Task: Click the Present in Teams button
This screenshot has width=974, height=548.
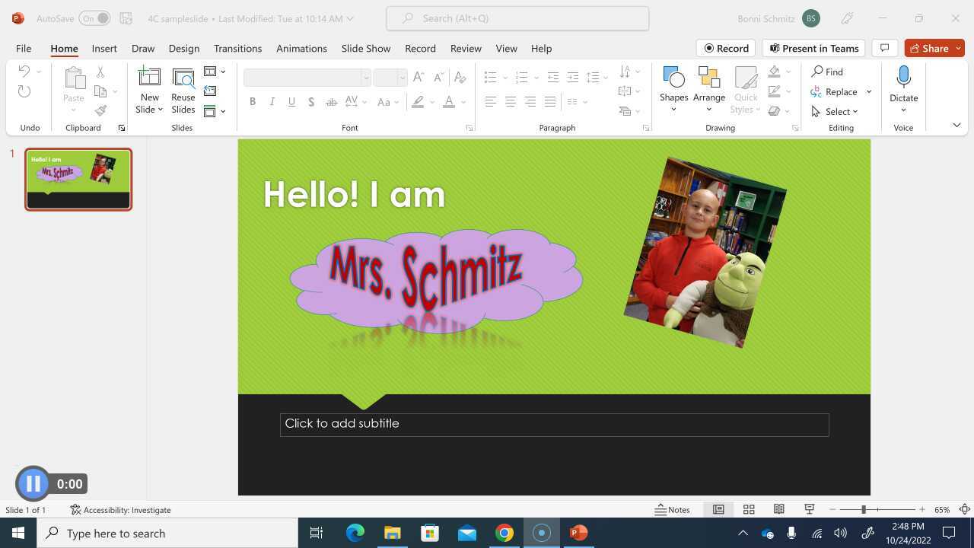Action: click(x=813, y=48)
